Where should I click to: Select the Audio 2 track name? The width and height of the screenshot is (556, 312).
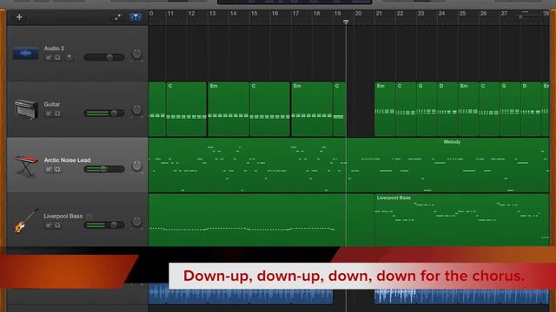coord(54,49)
